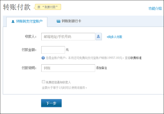Open the 功能介绍 link
Screen dimensions: 164x114
(x=155, y=9)
